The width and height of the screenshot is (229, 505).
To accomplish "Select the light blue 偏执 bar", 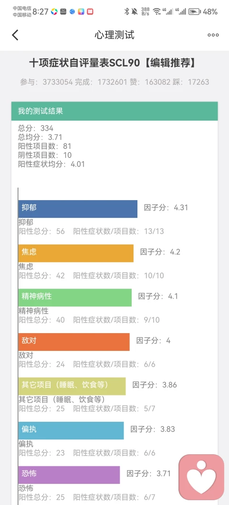I will [x=71, y=431].
